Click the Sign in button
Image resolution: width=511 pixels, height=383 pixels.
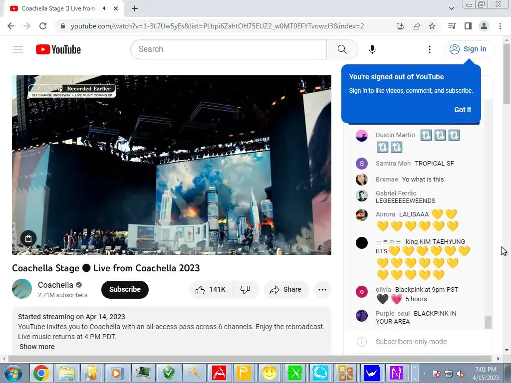click(468, 49)
